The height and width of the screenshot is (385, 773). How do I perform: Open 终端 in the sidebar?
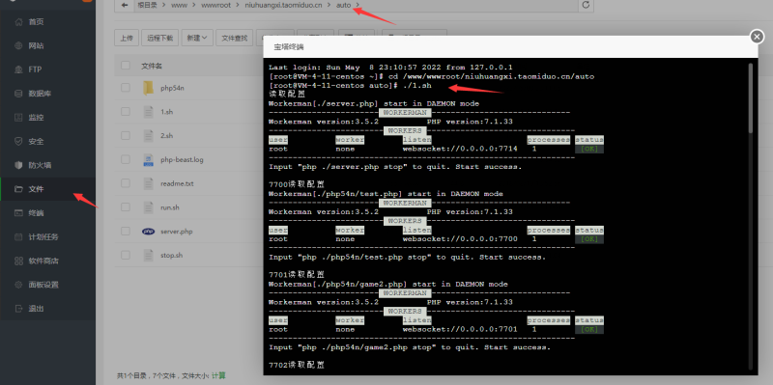point(36,213)
